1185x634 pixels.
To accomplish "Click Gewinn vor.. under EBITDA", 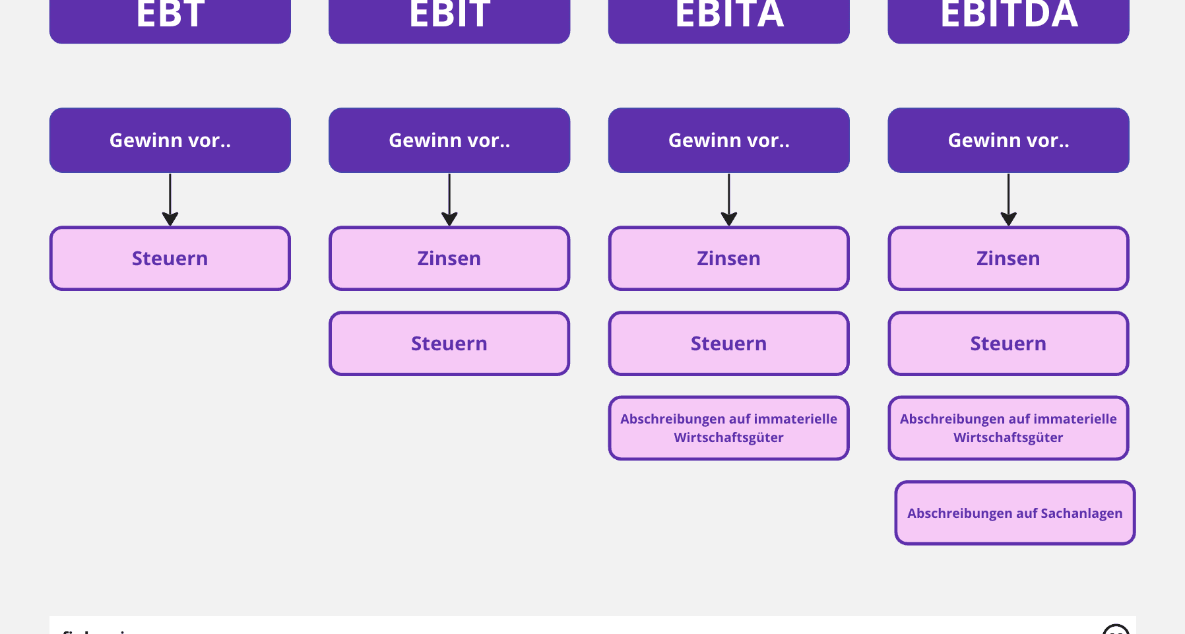I will point(1008,141).
